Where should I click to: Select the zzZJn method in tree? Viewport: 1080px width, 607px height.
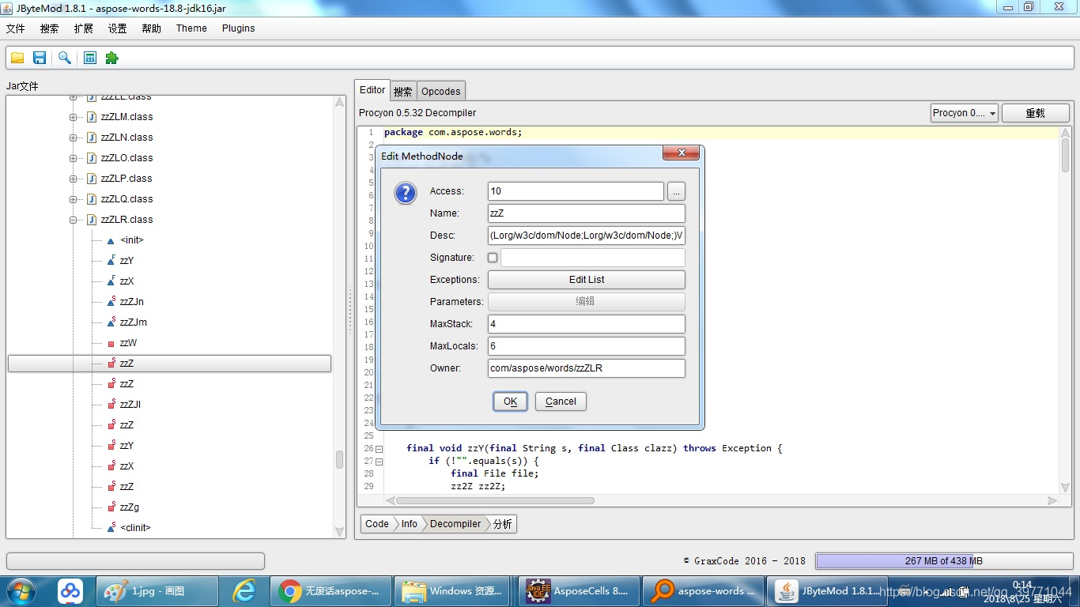coord(131,302)
